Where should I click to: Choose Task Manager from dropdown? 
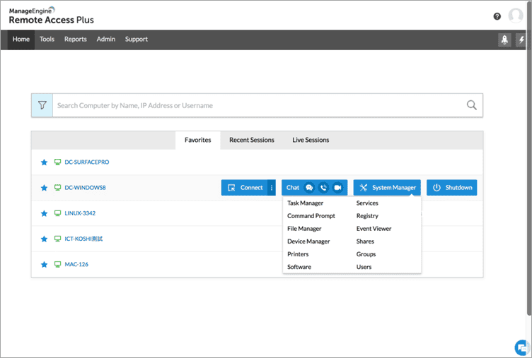306,203
